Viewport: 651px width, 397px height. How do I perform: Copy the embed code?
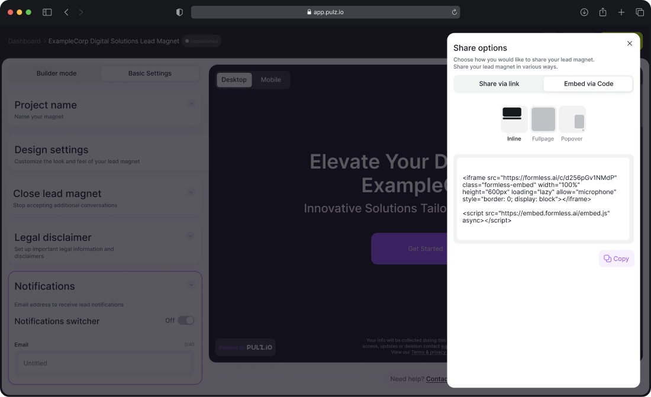(616, 259)
